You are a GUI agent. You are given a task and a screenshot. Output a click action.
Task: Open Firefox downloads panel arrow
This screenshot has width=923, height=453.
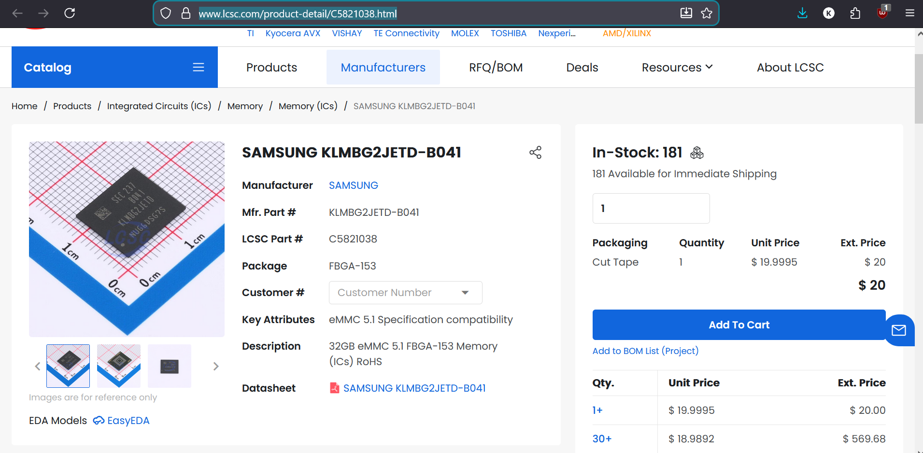tap(802, 13)
